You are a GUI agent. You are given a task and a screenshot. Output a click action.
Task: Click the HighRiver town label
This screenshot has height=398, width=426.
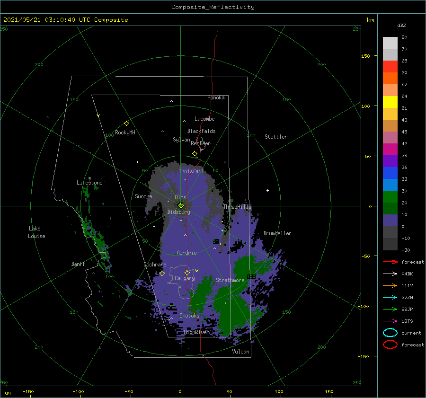coord(196,332)
